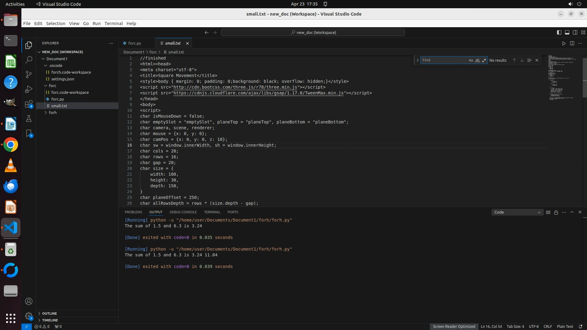Split the editor to the right
The height and width of the screenshot is (330, 587).
572,43
